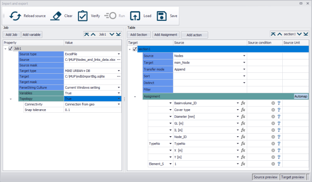The image size is (312, 182).
Task: Switch to Target preview tab
Action: coord(293,177)
